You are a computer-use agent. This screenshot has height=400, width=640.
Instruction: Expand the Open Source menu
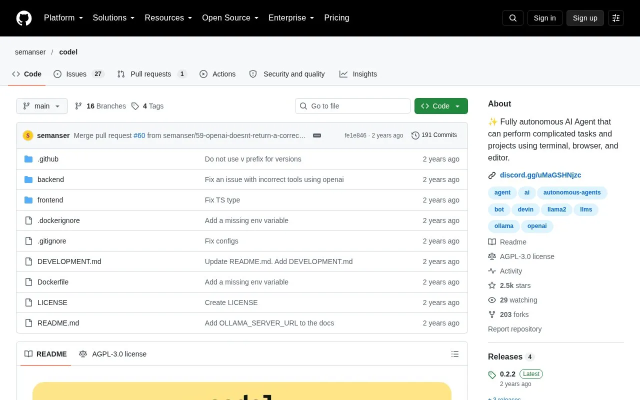230,18
